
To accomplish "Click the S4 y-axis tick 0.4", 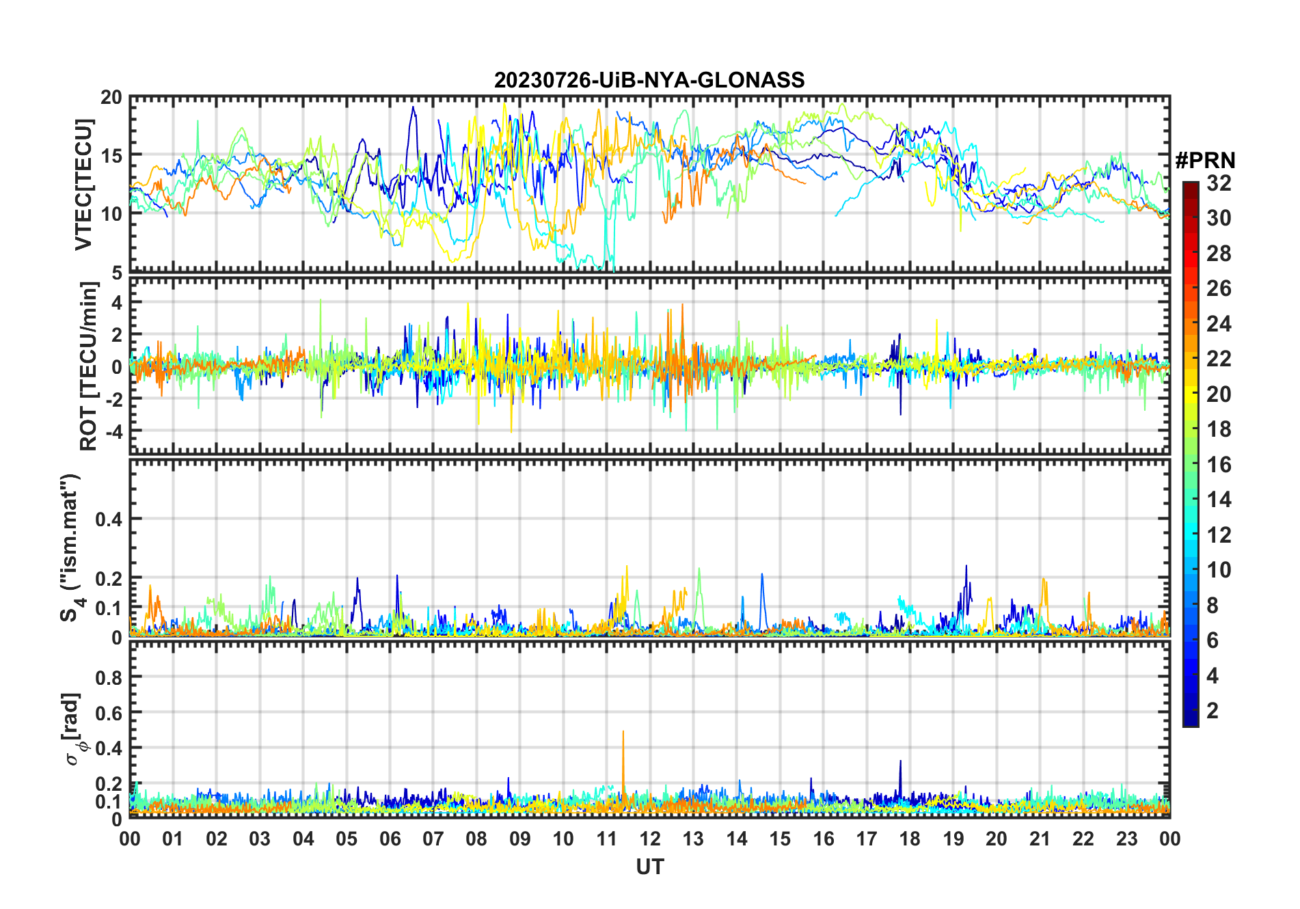I will click(x=109, y=519).
